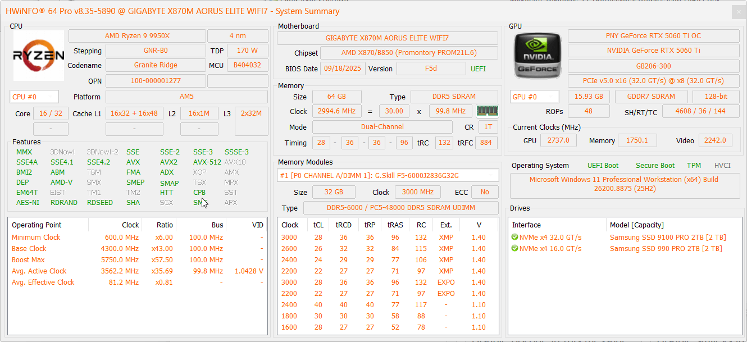Click the green check icon beside NVMe x4 16.0 GT/s
The image size is (747, 342).
[x=514, y=248]
